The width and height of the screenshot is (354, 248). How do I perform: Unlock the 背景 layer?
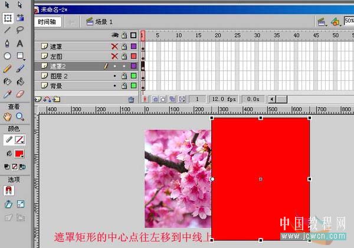(x=124, y=86)
